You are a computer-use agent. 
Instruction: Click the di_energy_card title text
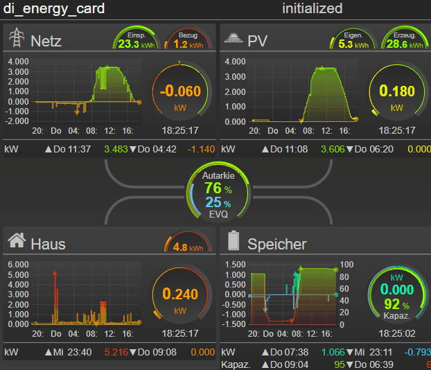point(55,9)
